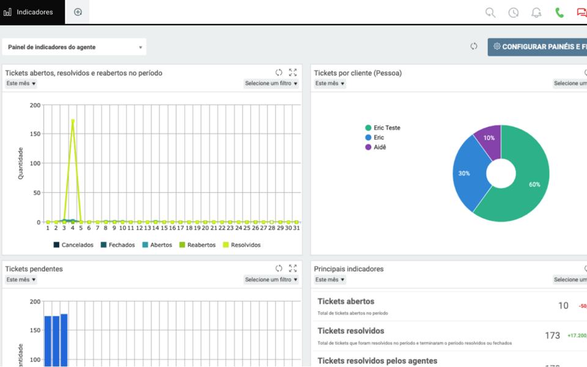This screenshot has width=587, height=367.
Task: Click the Principais indicadores panel title
Action: (x=349, y=269)
